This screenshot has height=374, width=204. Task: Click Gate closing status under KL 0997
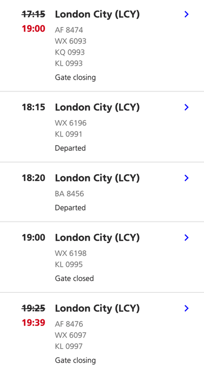coord(75,360)
